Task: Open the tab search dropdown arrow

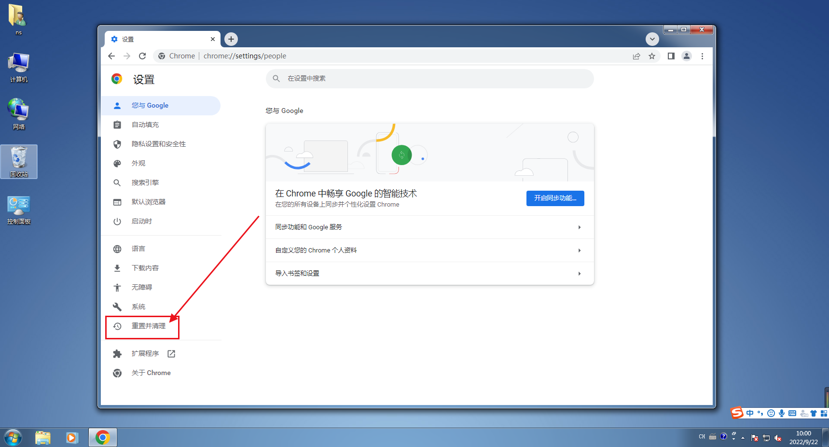Action: pyautogui.click(x=652, y=39)
